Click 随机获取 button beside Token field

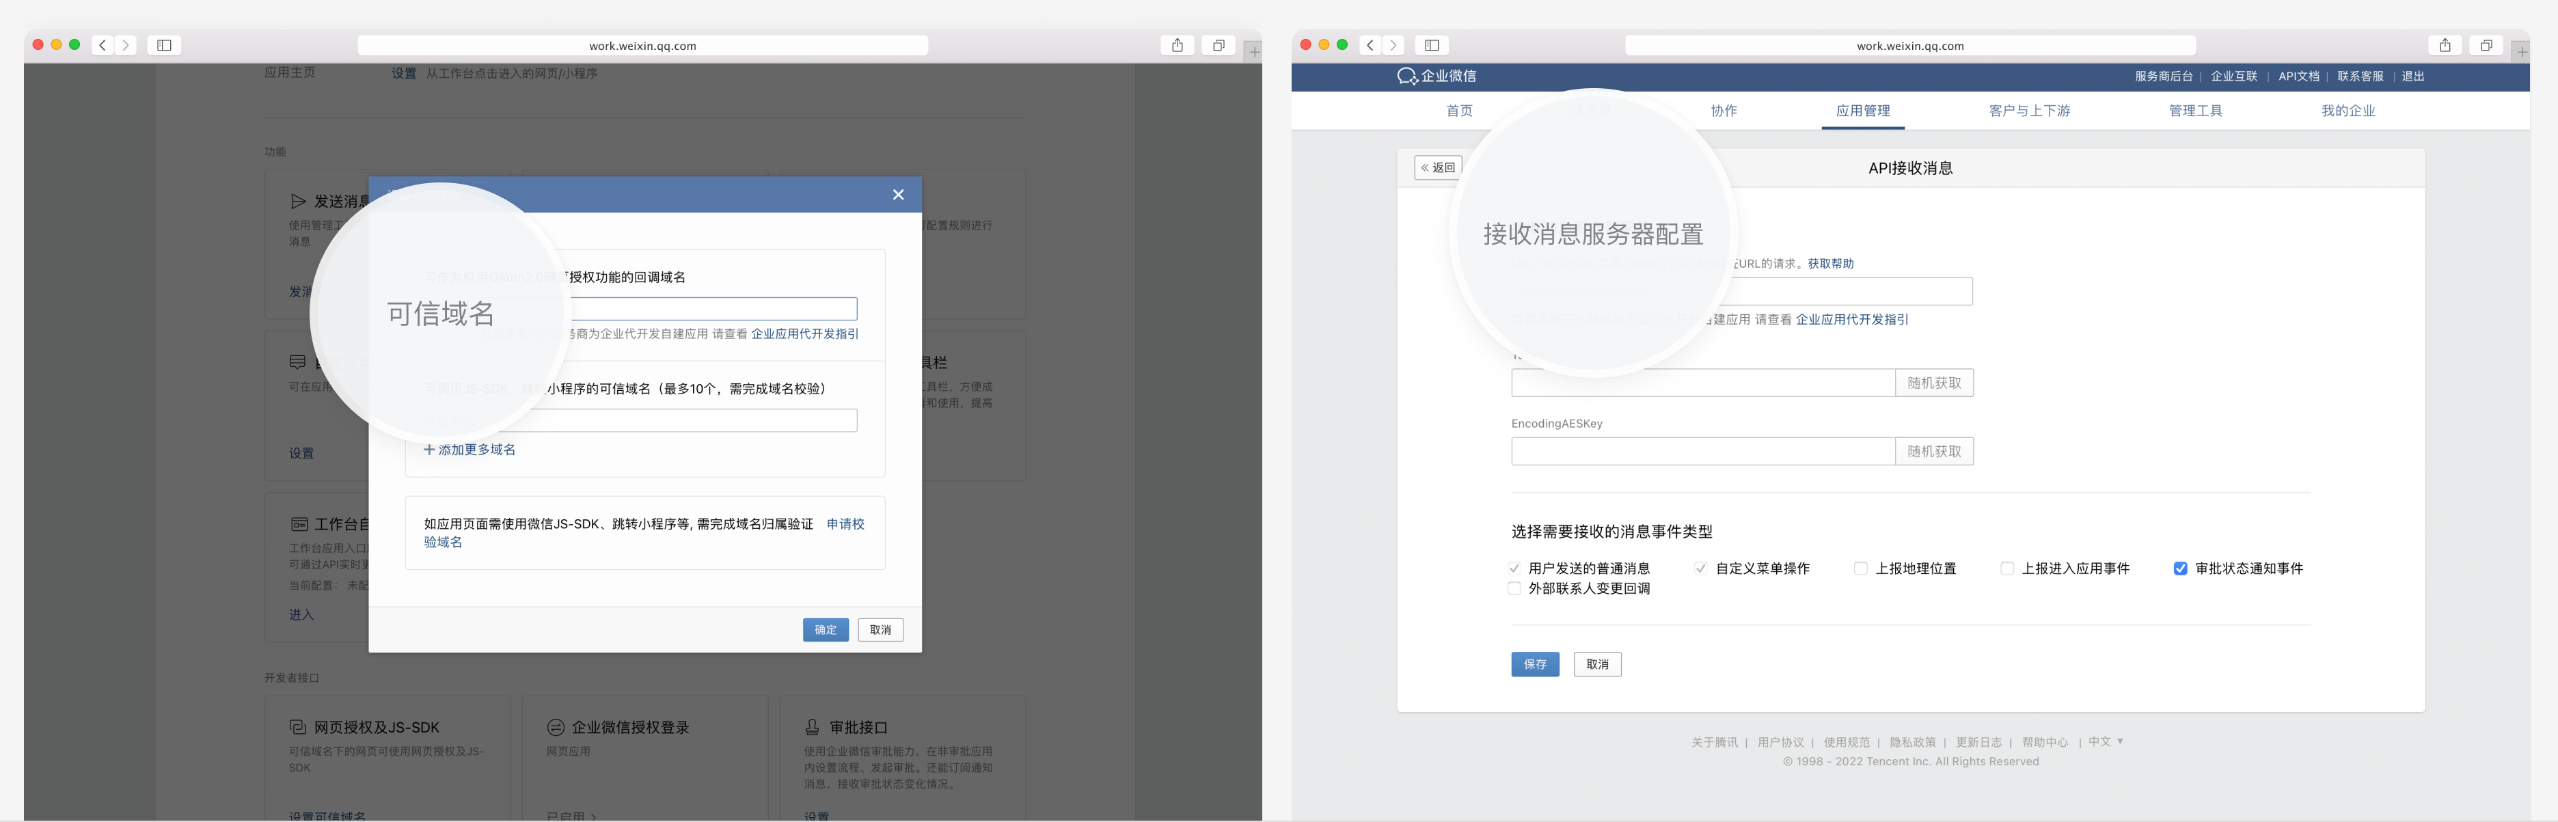pos(1934,383)
